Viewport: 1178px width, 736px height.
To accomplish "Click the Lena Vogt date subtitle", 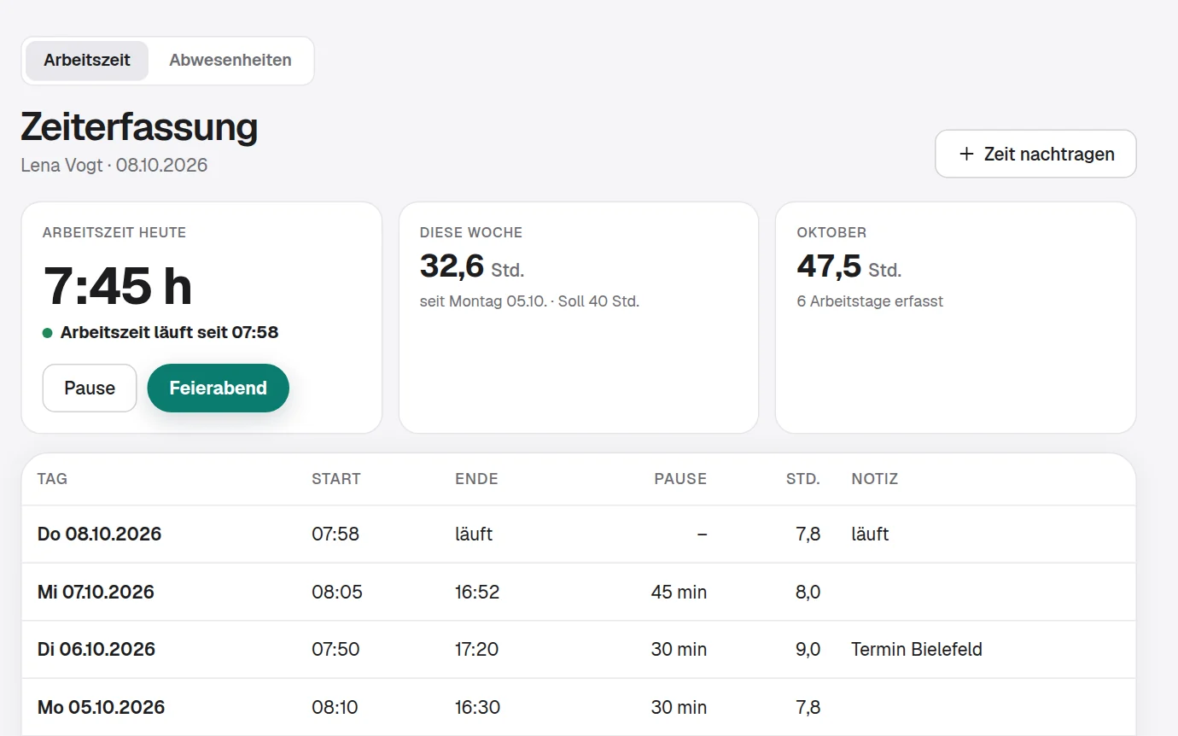I will coord(114,166).
